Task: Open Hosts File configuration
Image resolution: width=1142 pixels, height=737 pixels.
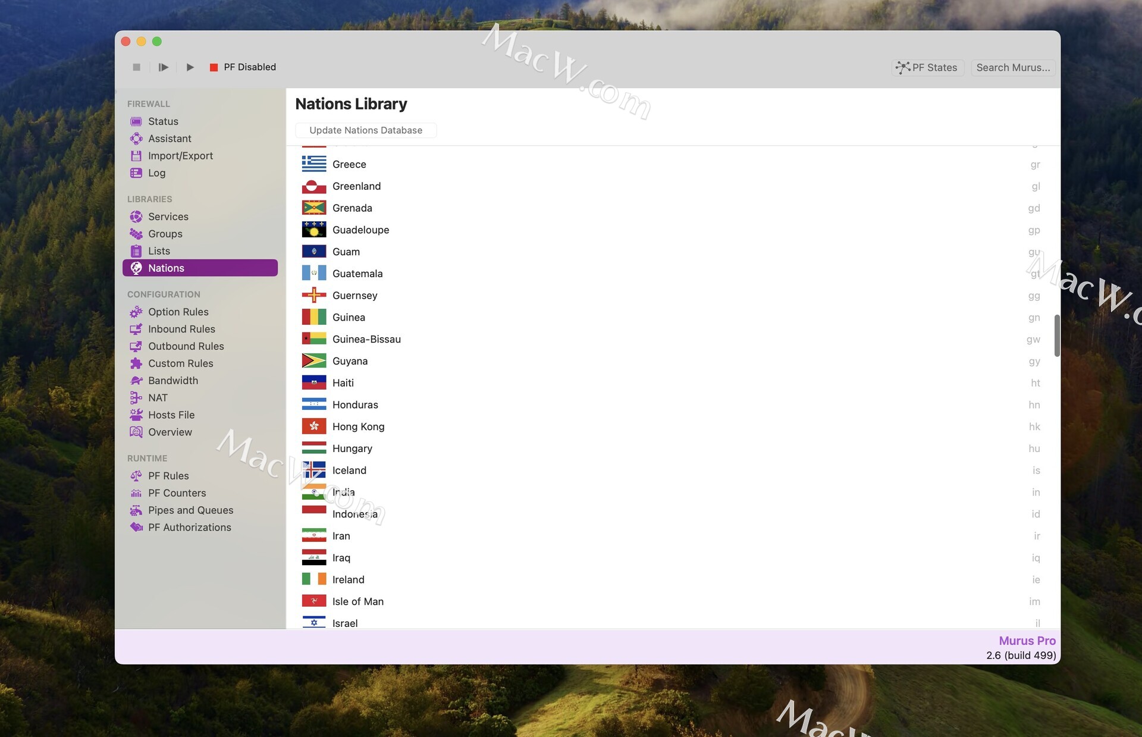Action: [x=171, y=415]
